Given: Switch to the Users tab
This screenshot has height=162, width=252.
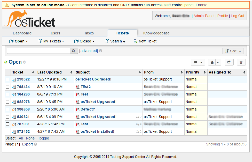Looking at the screenshot, I should pos(56,33).
